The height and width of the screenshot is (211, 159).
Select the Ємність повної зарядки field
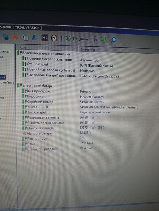[x=43, y=123]
